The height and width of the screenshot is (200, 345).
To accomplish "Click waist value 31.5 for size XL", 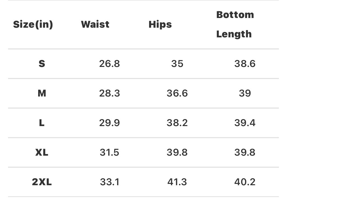I will (x=109, y=152).
